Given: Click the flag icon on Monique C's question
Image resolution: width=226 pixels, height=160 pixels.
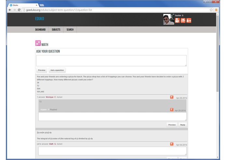Looking at the screenshot, I should point(172,97).
